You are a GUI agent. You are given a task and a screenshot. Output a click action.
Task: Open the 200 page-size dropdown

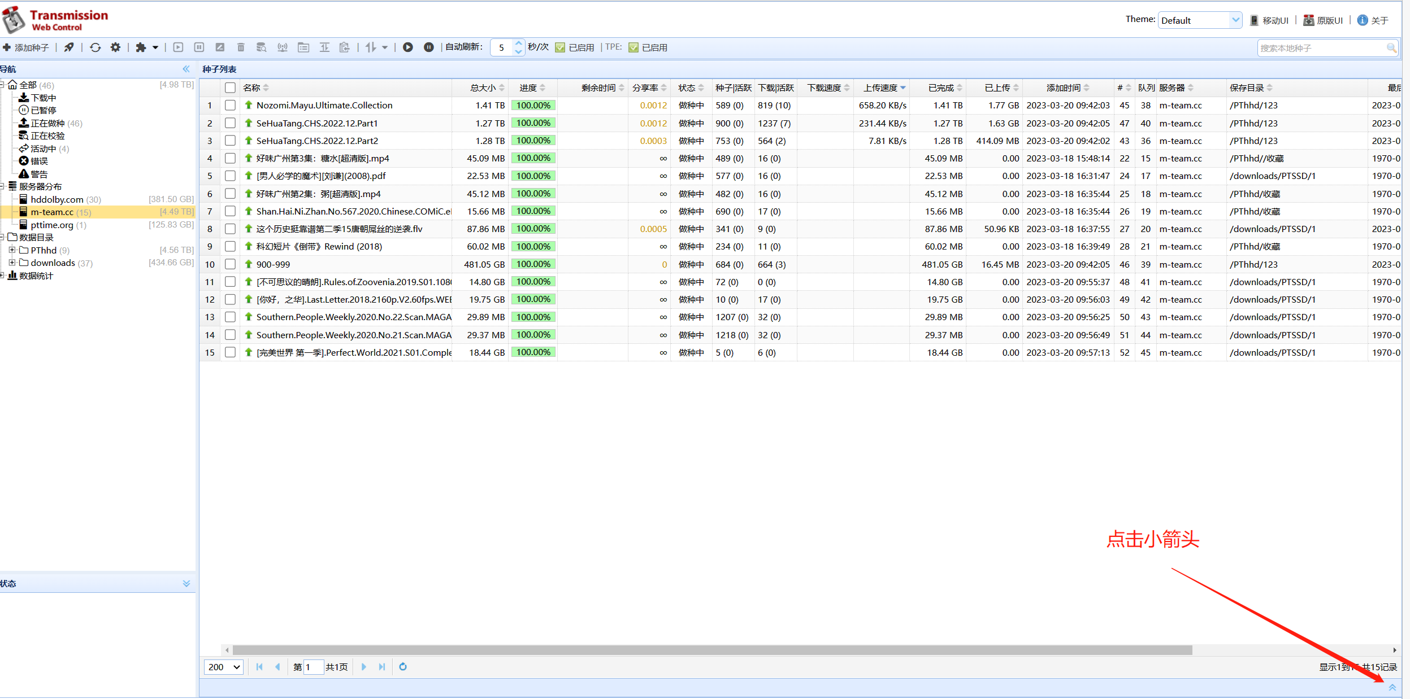(224, 667)
